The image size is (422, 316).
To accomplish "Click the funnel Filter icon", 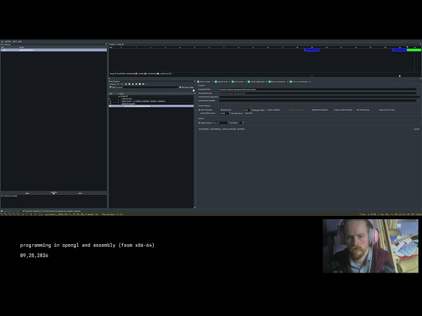I will click(110, 88).
